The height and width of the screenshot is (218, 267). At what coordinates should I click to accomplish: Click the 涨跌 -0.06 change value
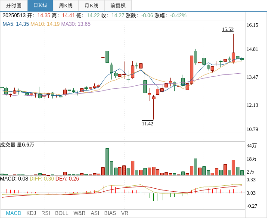[x=147, y=16]
